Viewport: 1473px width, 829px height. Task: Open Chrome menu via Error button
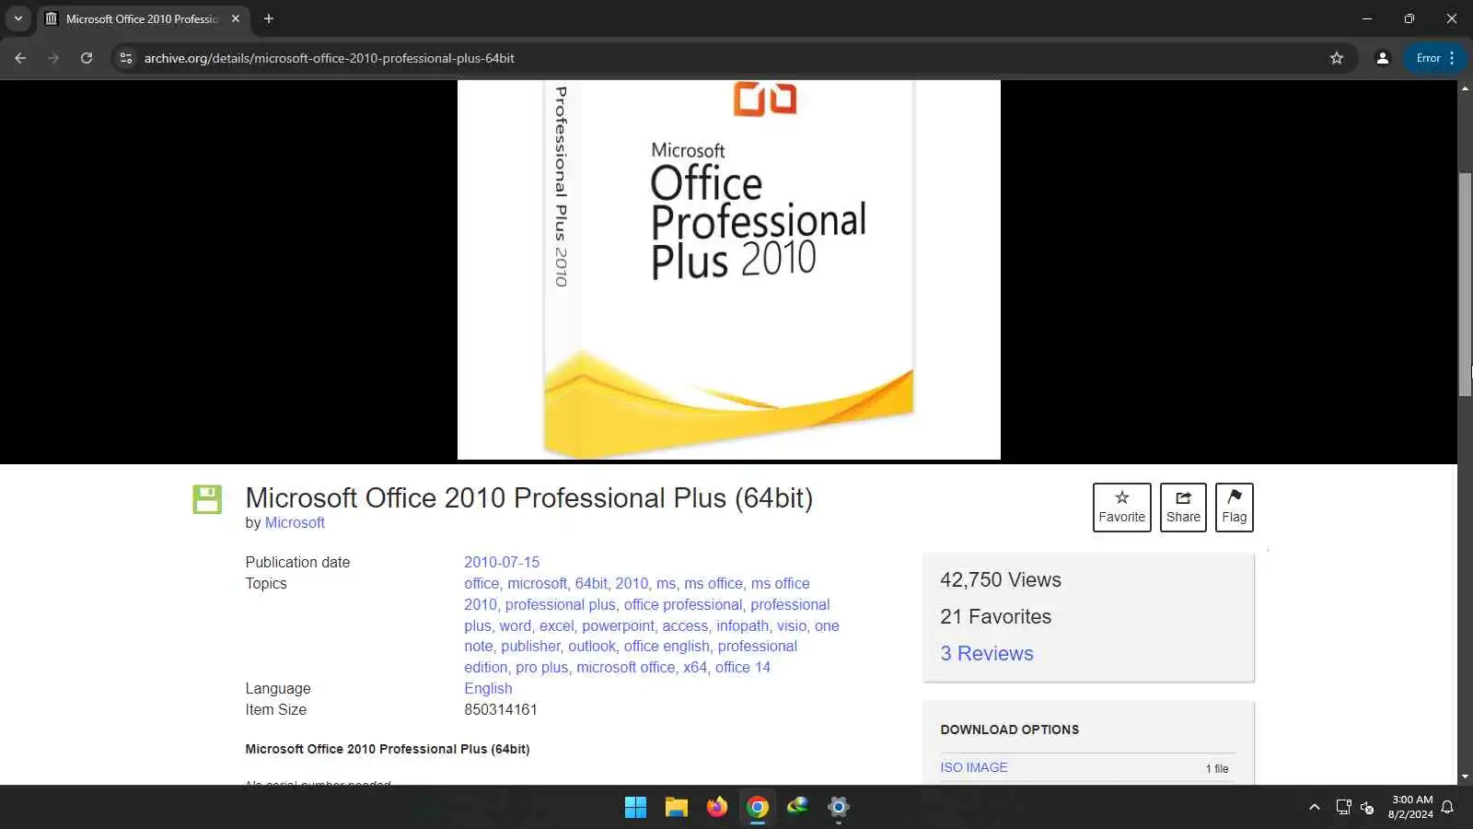coord(1435,58)
